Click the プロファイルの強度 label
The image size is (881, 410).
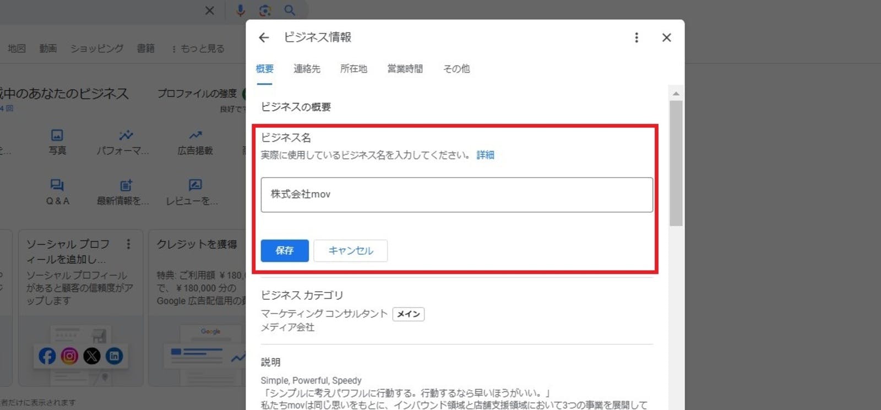point(197,94)
